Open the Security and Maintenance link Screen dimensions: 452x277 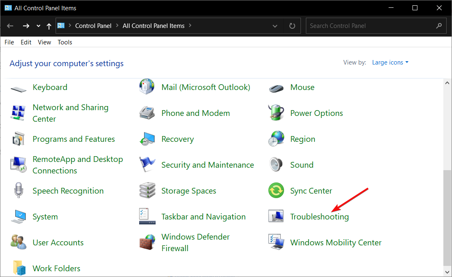click(x=207, y=165)
